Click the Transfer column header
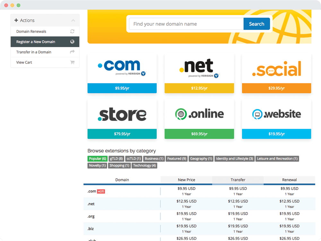Image resolution: width=321 pixels, height=241 pixels. (238, 180)
